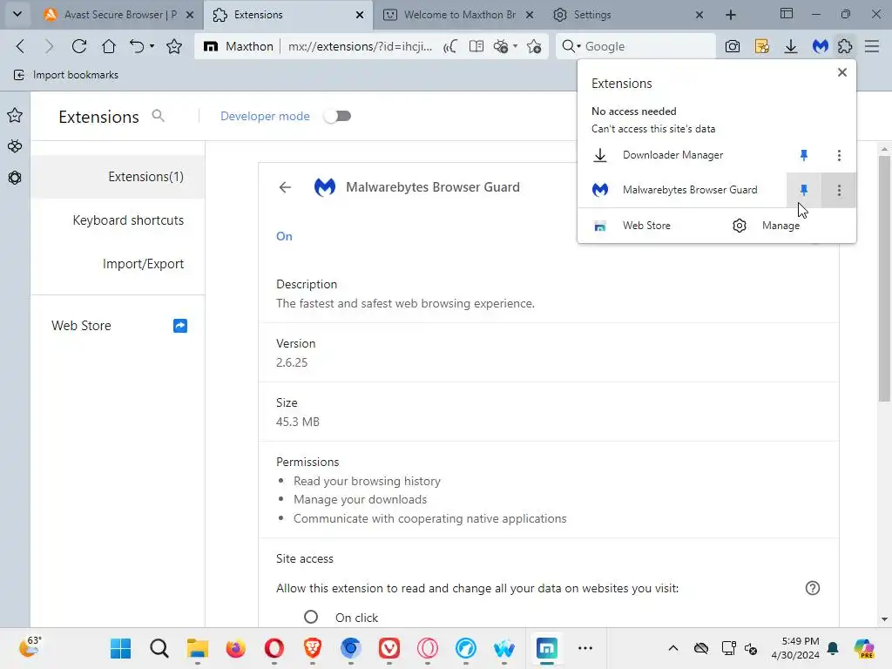Launch Vivaldi from the taskbar

(389, 648)
